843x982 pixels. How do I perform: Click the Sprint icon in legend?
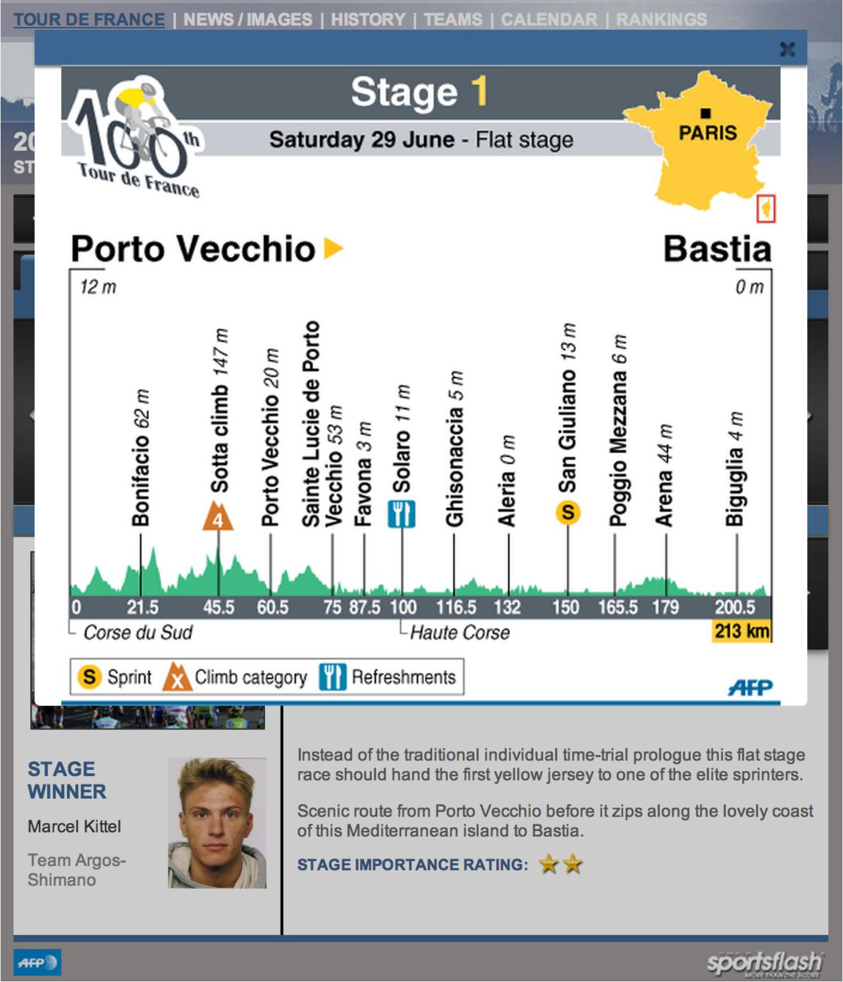pos(90,677)
